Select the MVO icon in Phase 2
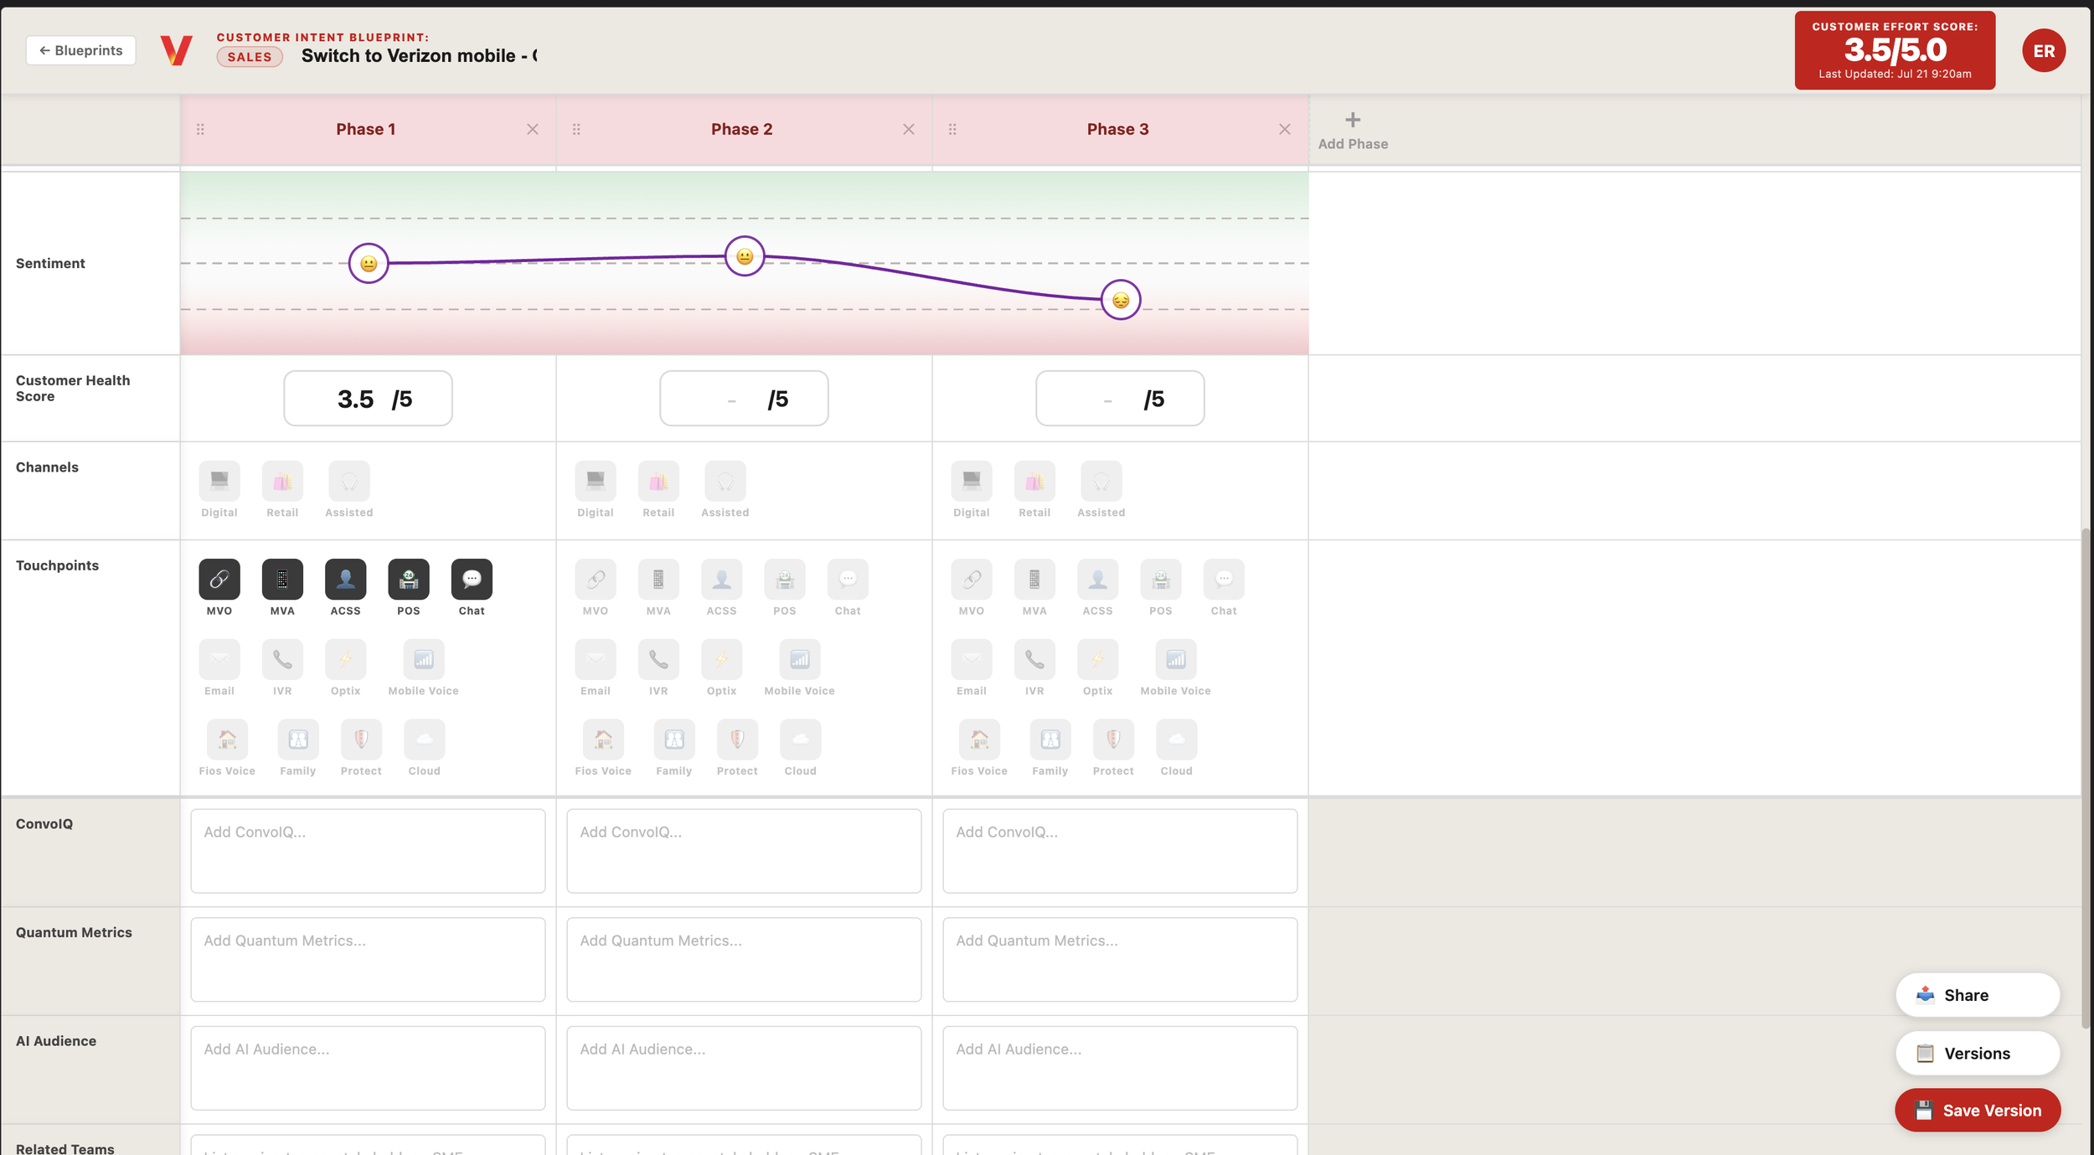2094x1155 pixels. 596,579
